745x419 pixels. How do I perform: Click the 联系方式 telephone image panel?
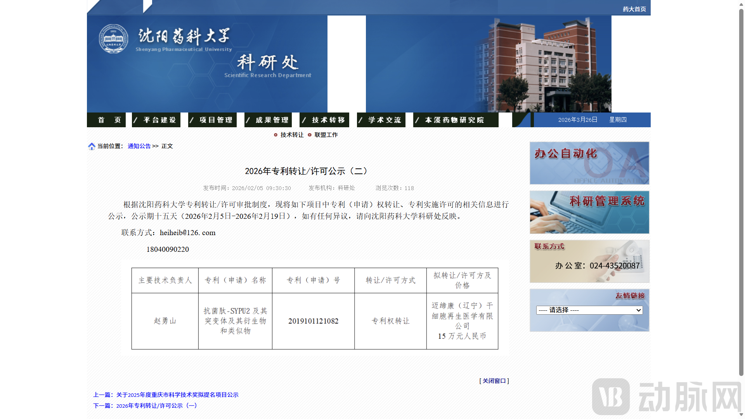(x=589, y=261)
